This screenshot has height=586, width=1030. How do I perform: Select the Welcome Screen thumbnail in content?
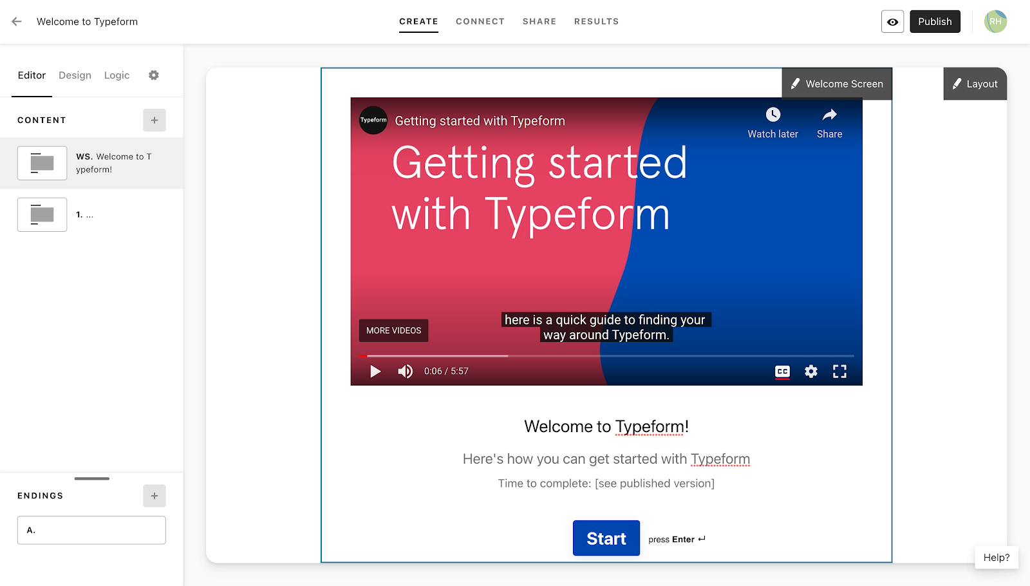42,163
